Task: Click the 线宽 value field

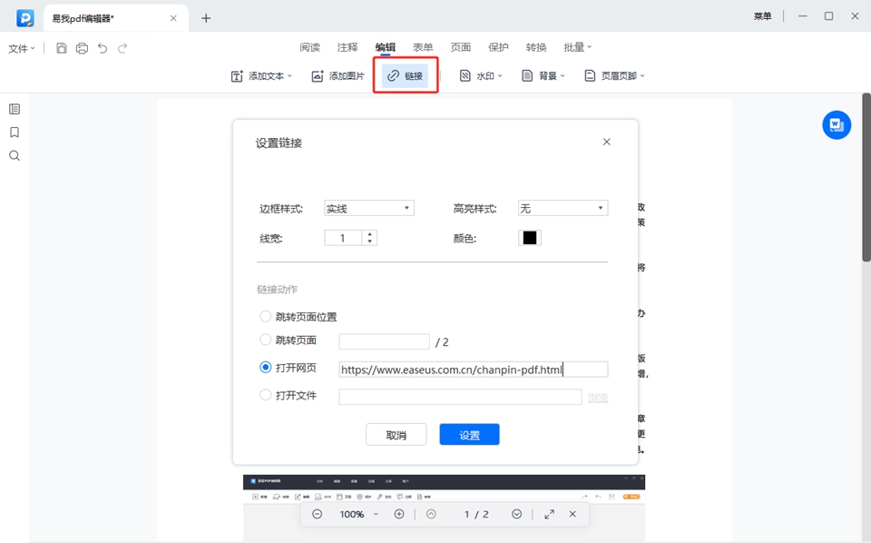Action: coord(343,238)
